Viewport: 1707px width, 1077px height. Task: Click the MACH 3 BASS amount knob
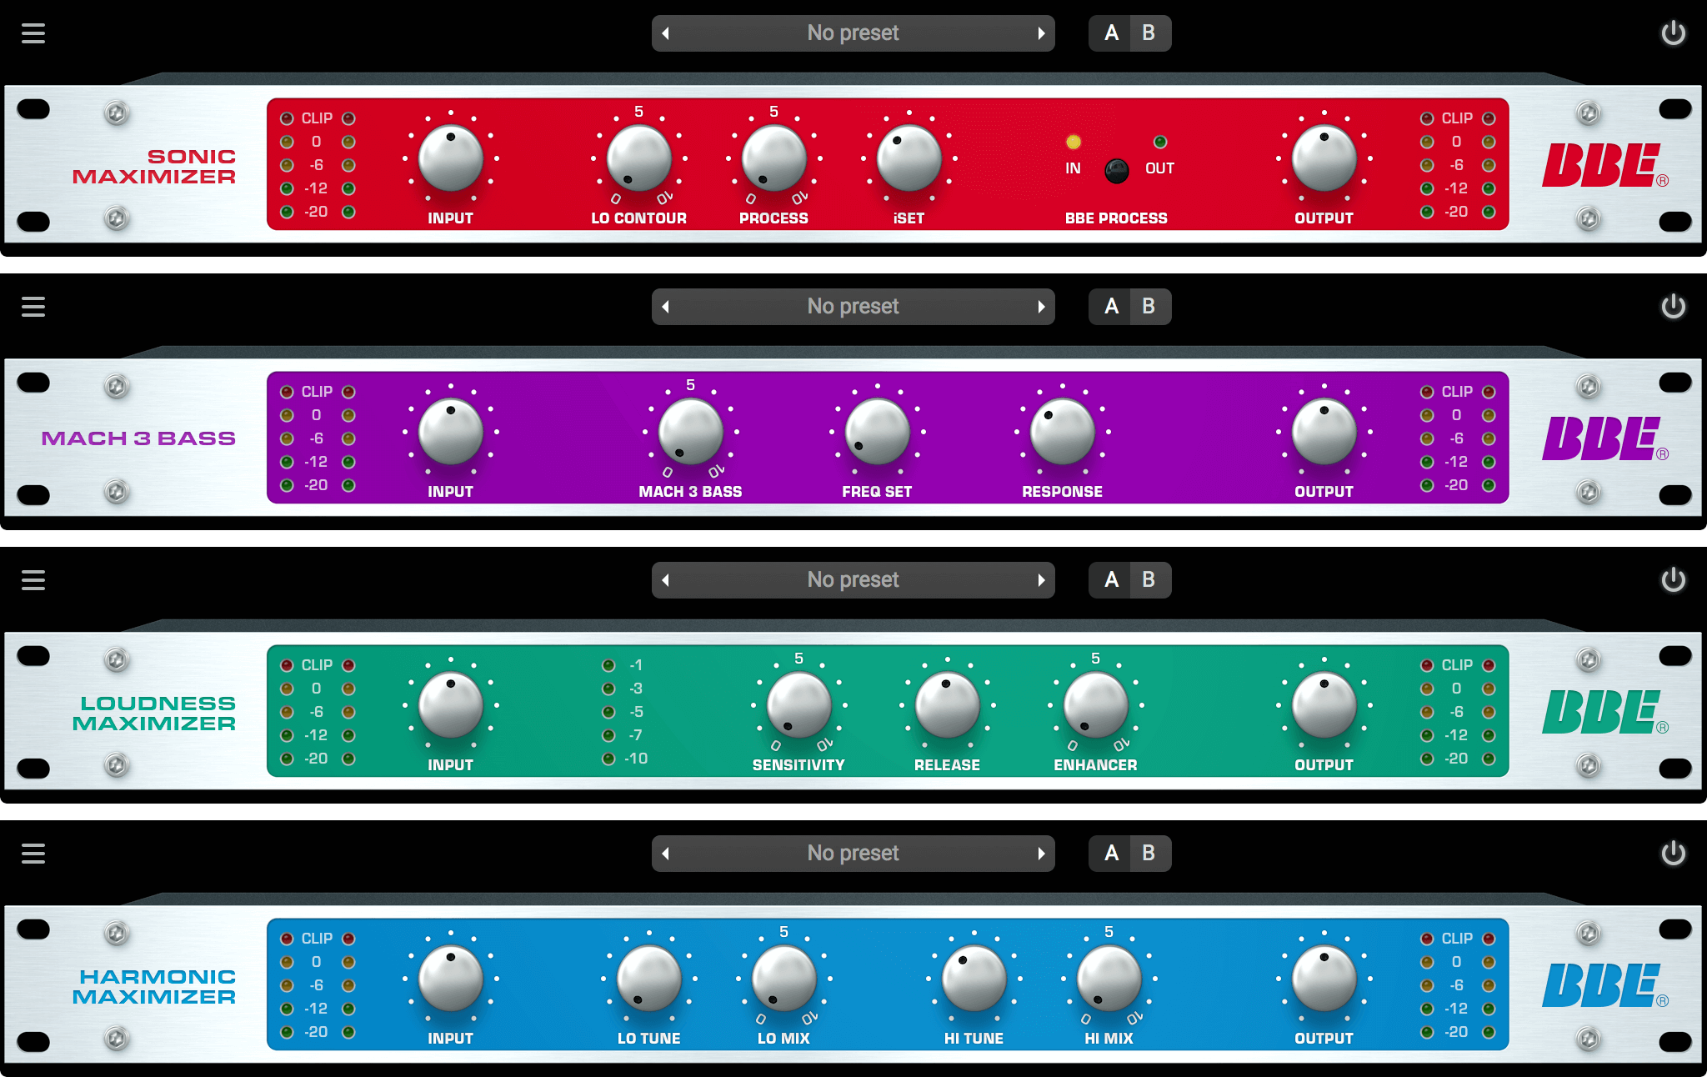691,432
